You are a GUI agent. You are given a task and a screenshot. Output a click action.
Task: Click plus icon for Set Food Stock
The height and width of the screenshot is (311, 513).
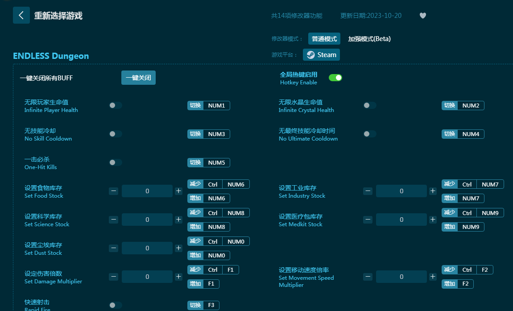pyautogui.click(x=178, y=191)
